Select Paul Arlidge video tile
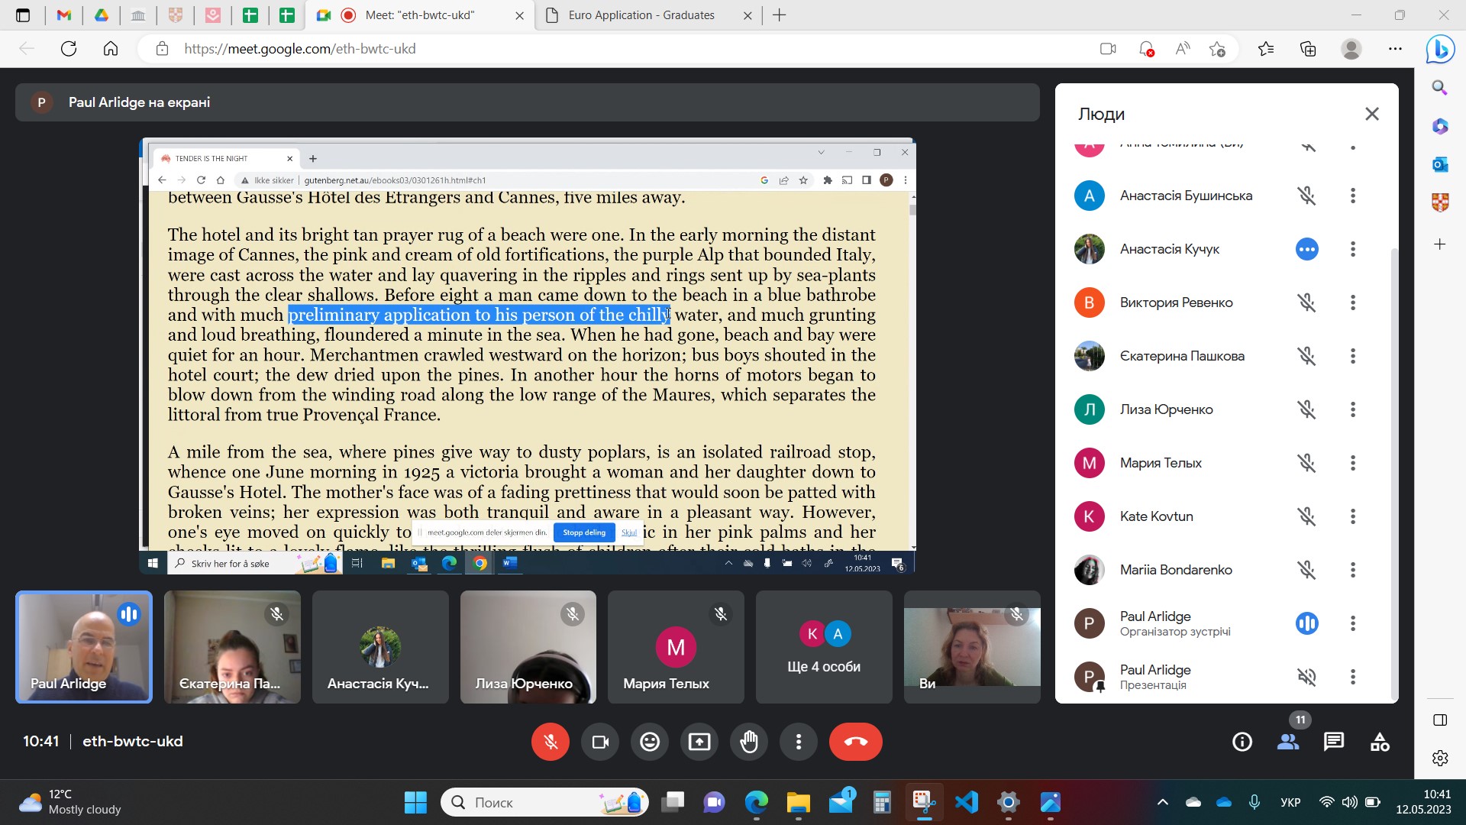Screen dimensions: 1466x825 [x=84, y=647]
